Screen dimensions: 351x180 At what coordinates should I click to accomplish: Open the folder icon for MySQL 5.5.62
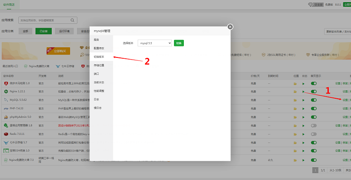295,100
